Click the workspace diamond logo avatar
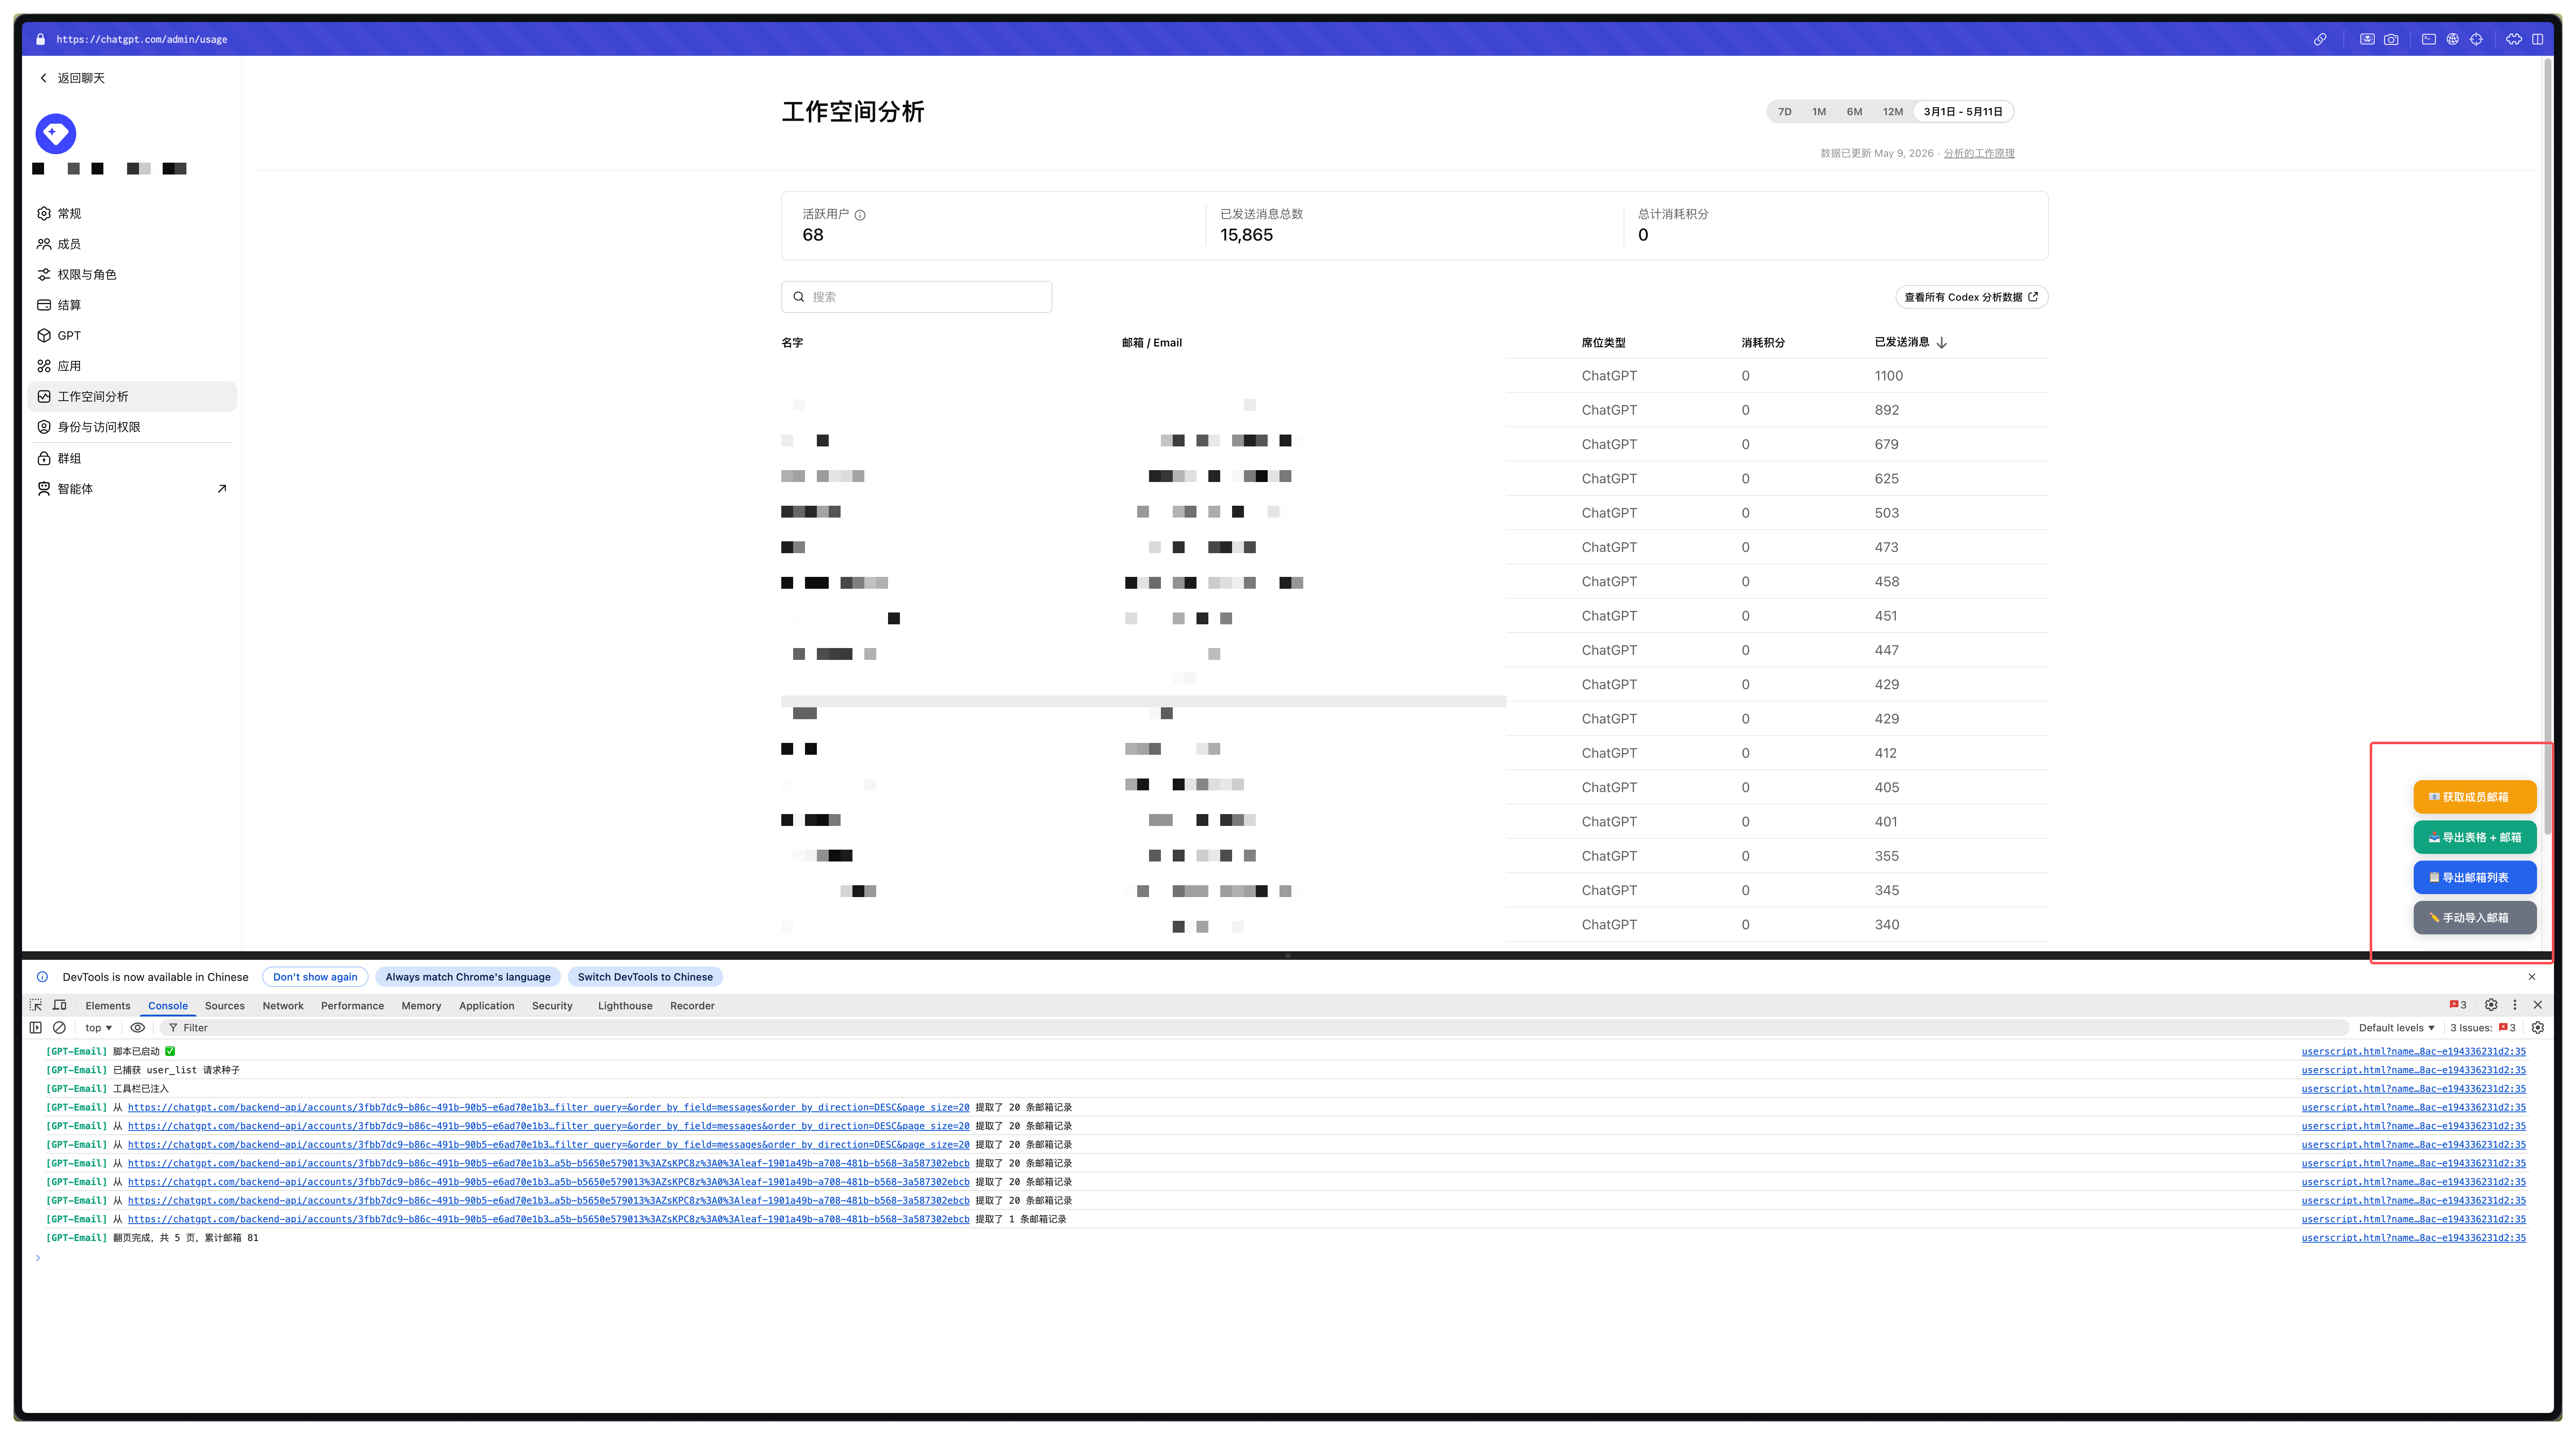The image size is (2576, 1435). point(56,134)
